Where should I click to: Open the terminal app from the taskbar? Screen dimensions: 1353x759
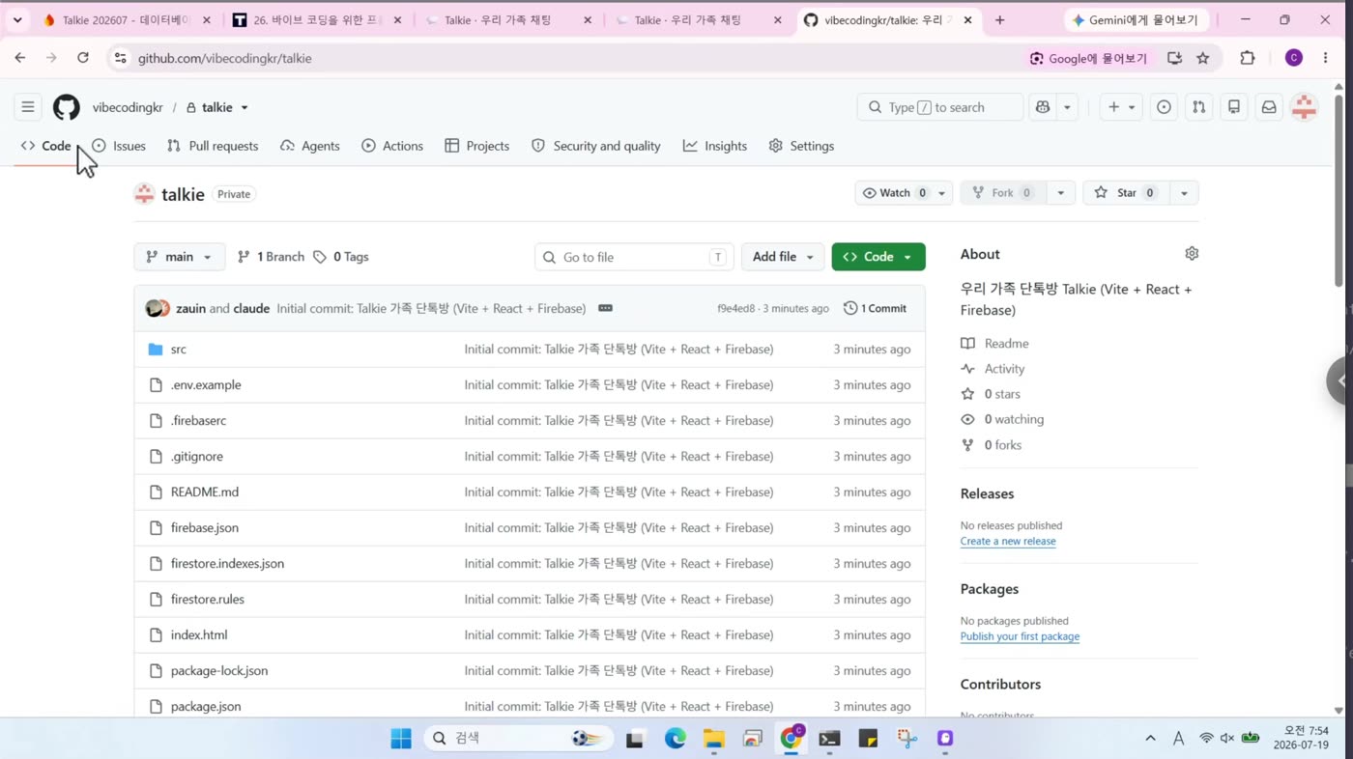pos(829,739)
